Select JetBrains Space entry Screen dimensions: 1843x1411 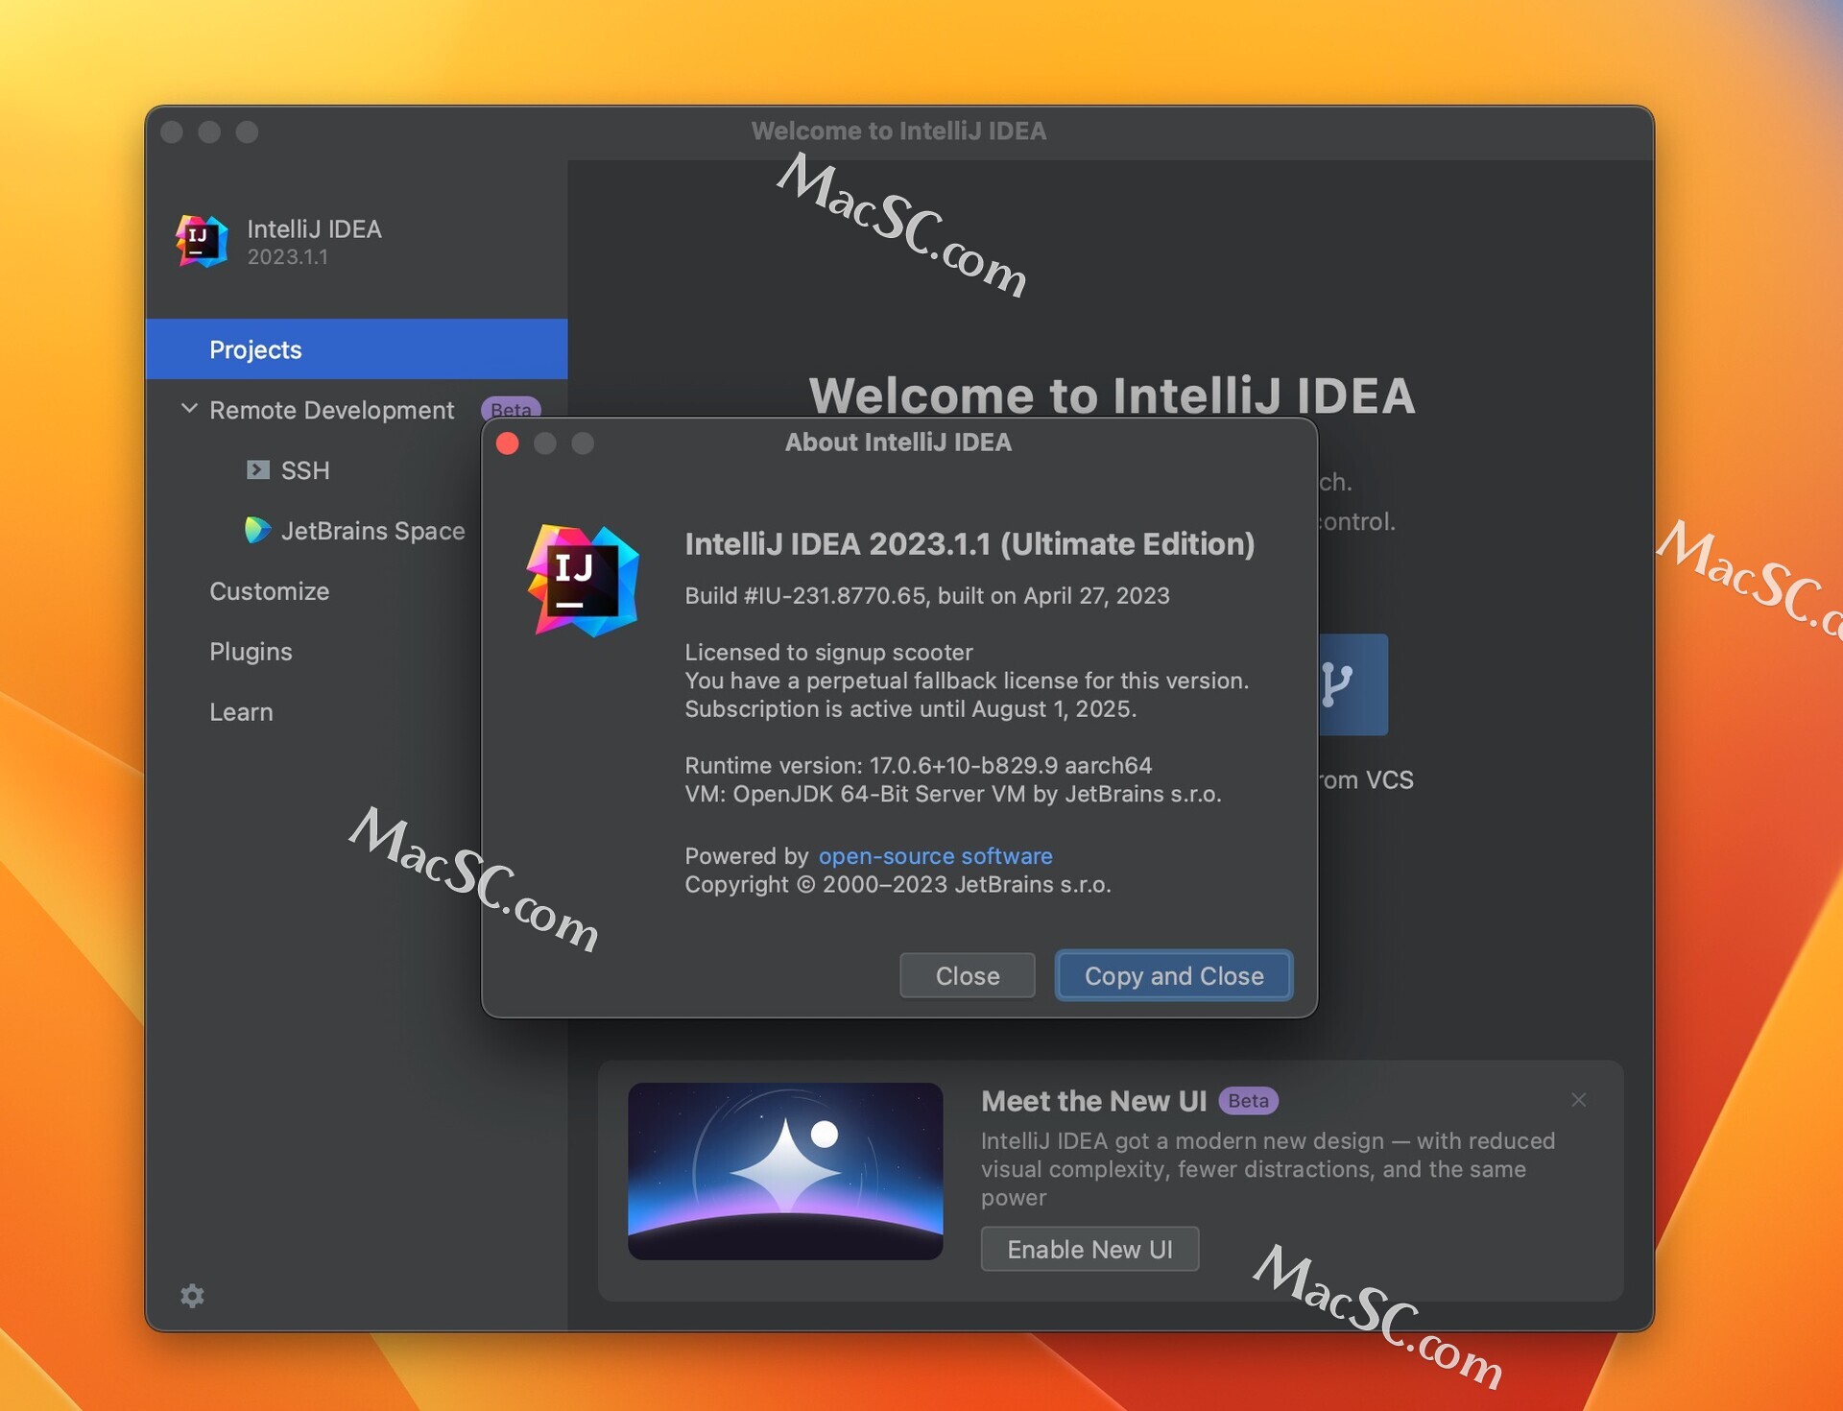tap(372, 531)
